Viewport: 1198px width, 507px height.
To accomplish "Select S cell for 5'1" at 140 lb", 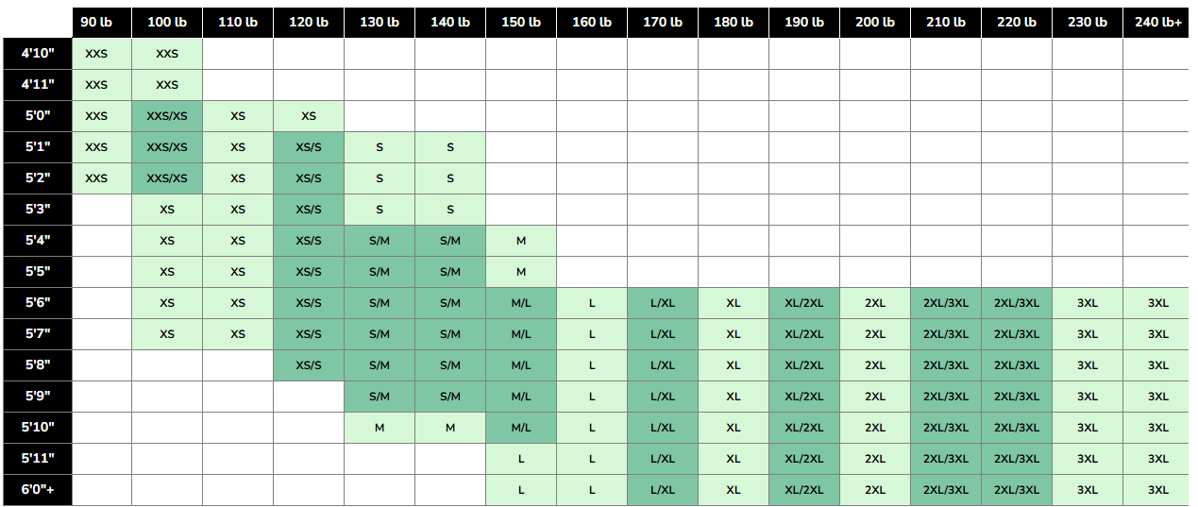I will point(450,147).
